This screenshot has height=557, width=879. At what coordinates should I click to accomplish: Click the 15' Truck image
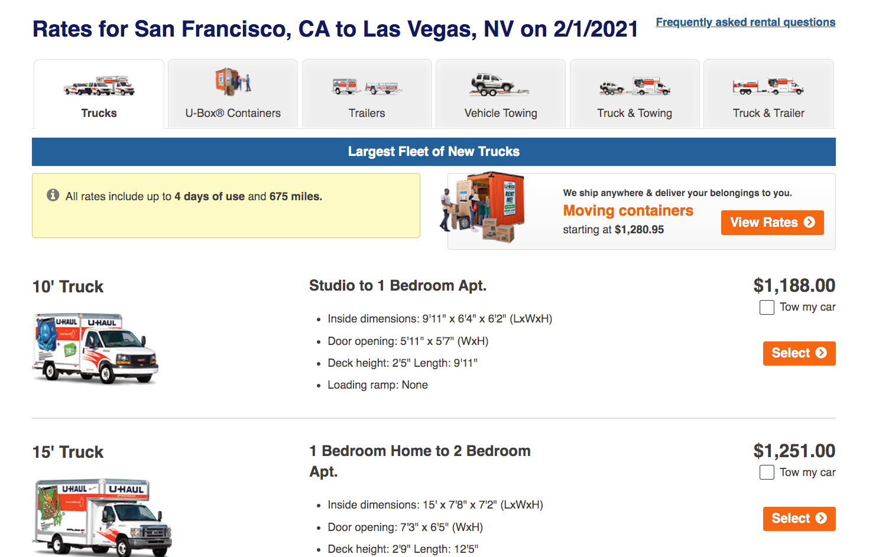click(x=103, y=517)
